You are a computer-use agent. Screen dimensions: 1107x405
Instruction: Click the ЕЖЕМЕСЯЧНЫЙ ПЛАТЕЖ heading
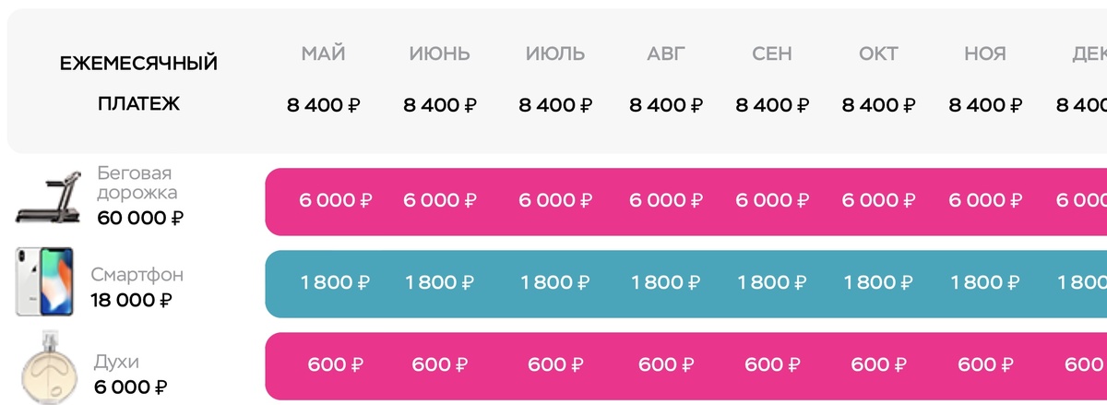click(x=138, y=84)
